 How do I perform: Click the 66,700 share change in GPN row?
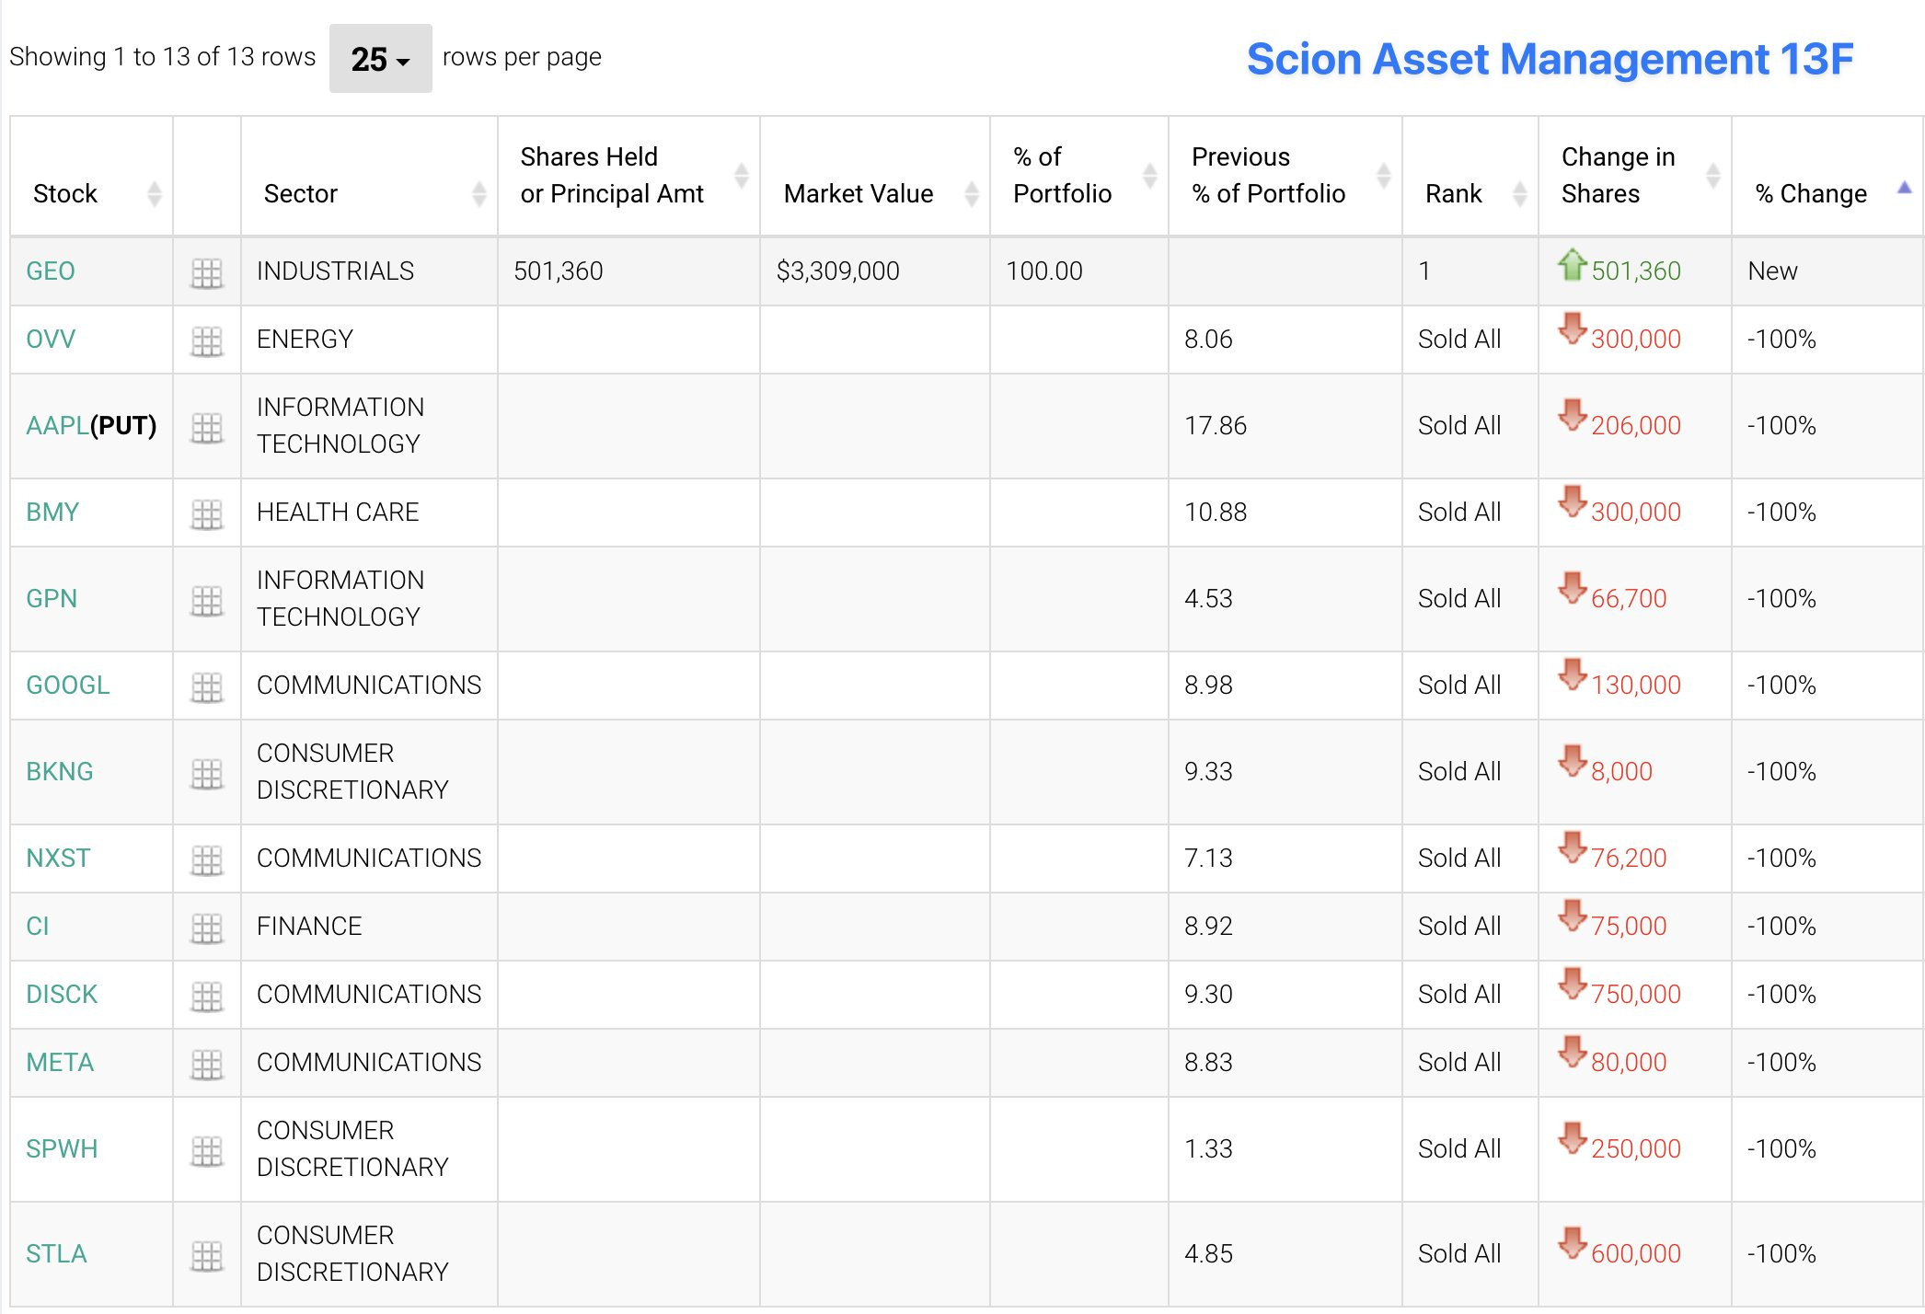point(1629,599)
